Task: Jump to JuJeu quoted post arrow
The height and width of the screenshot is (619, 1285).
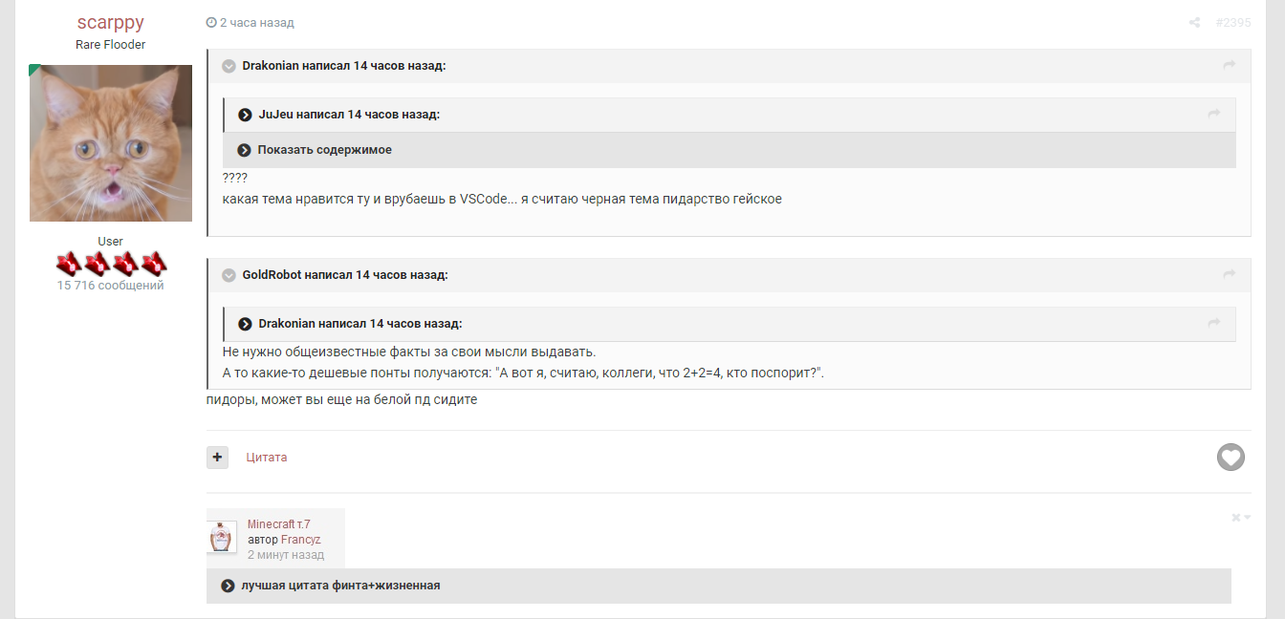Action: click(1213, 115)
